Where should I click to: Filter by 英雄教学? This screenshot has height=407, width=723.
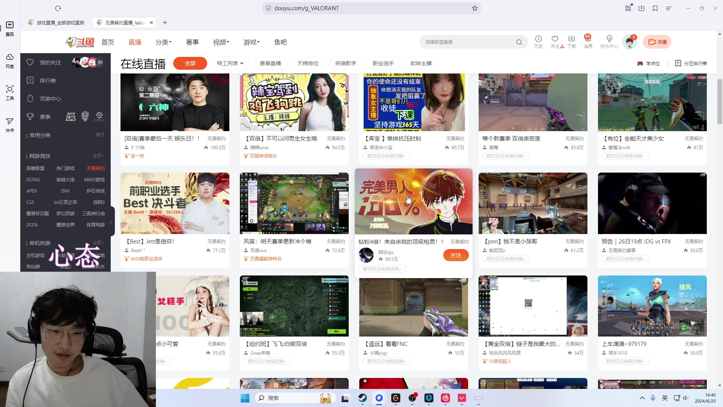point(346,63)
